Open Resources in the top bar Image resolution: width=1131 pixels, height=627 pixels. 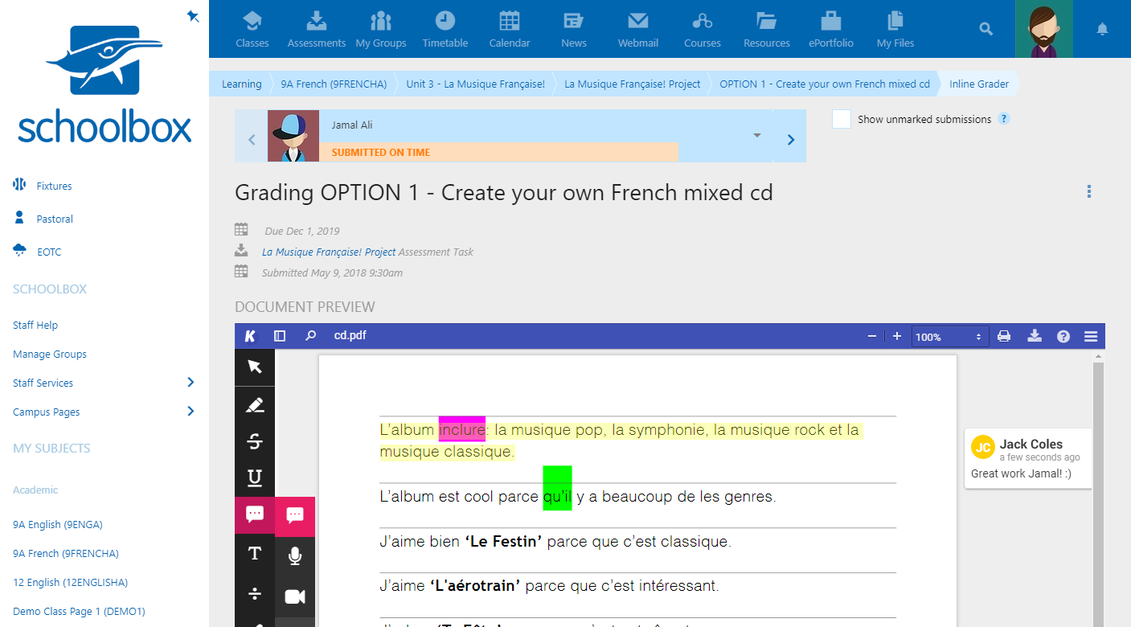pyautogui.click(x=767, y=29)
